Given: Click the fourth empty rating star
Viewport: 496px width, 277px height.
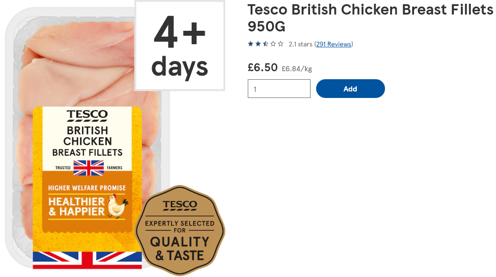Looking at the screenshot, I should point(273,44).
